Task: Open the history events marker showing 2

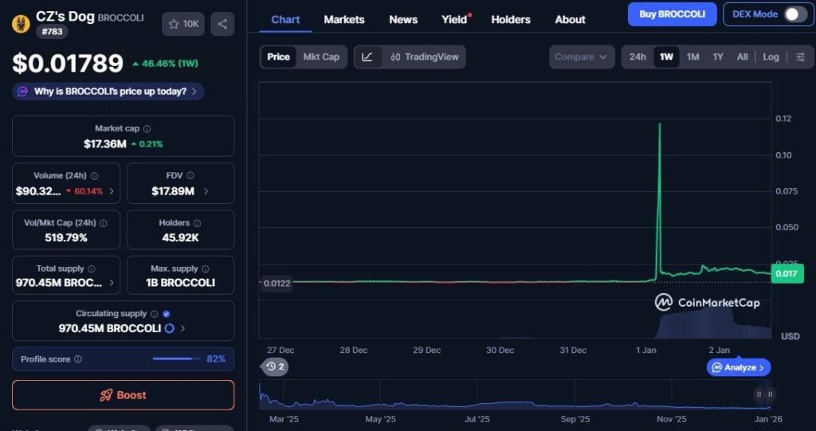Action: (x=275, y=367)
